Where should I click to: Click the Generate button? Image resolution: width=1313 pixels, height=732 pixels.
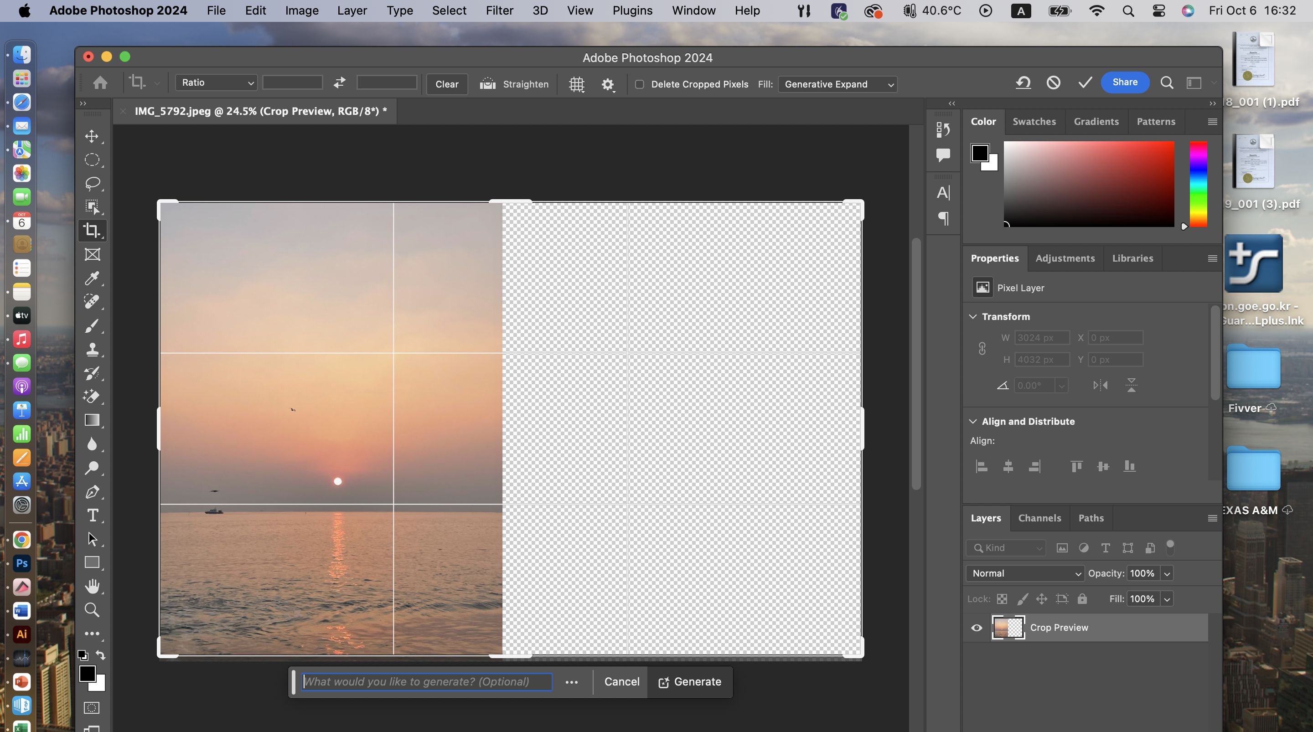click(690, 681)
